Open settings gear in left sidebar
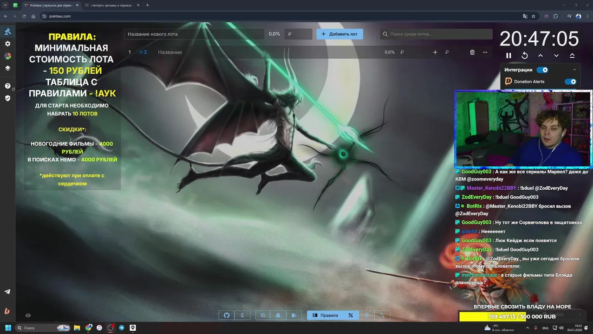The height and width of the screenshot is (334, 593). 7,44
